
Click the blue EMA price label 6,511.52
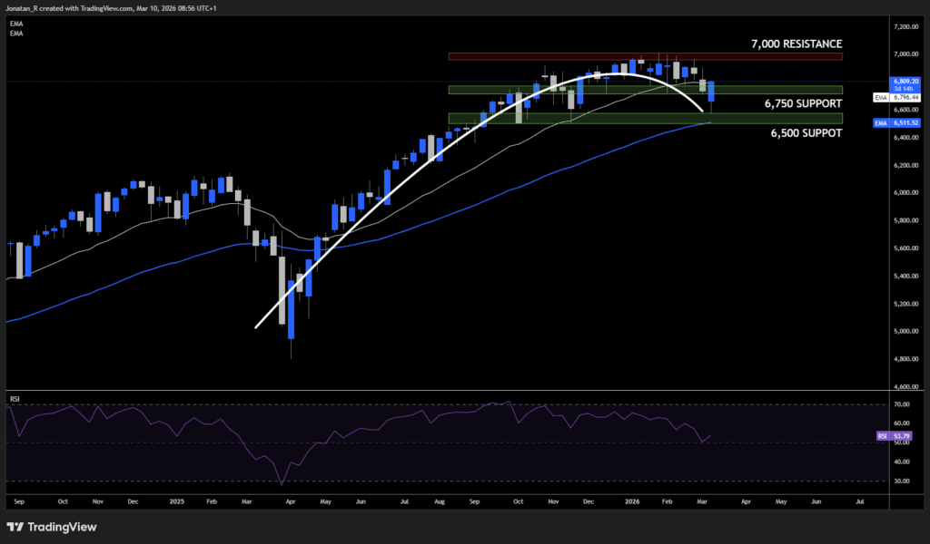pos(906,122)
